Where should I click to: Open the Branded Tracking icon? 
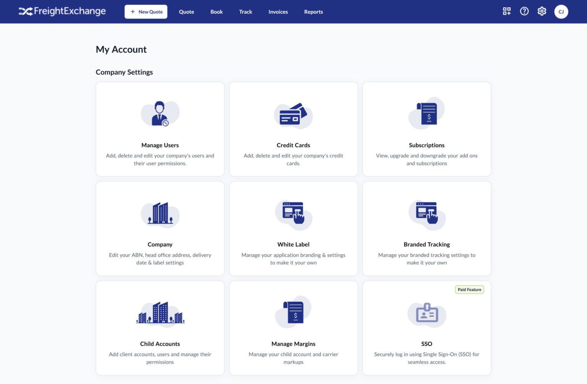(x=426, y=214)
